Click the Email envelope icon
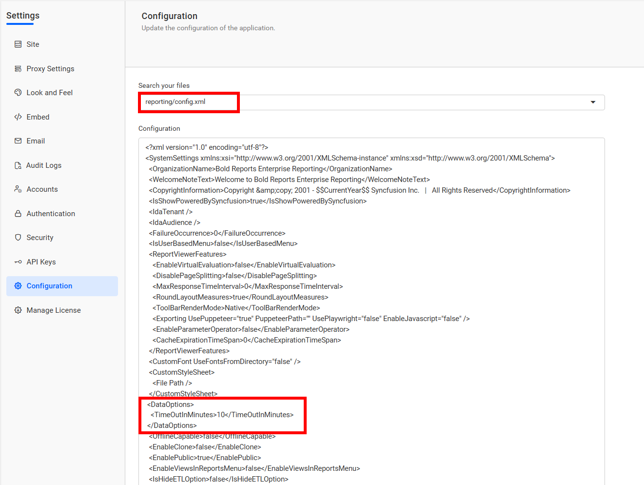Screen dimensions: 644x485 tap(18, 141)
